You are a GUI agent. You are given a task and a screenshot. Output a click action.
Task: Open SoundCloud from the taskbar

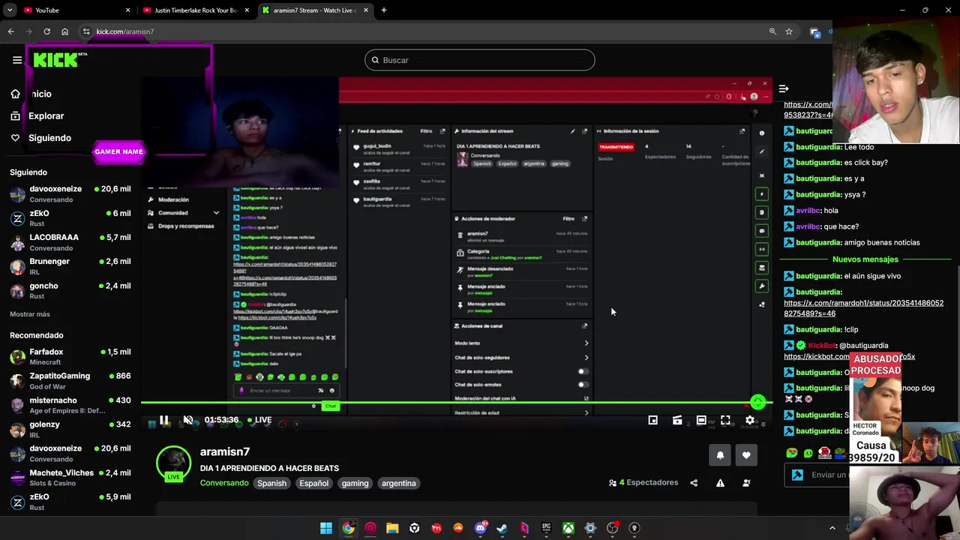point(458,528)
